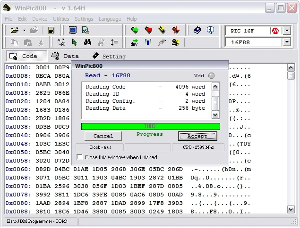Click address 0x0000 in the code view

[18, 67]
